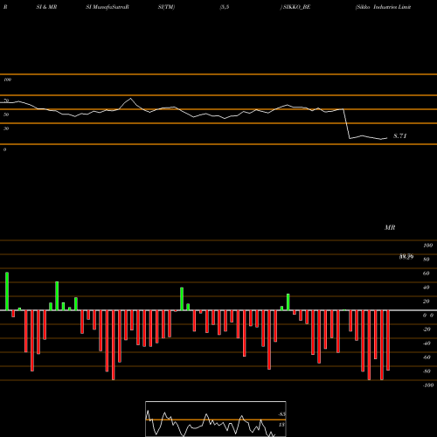437x437 pixels.
Task: Click the 'SIKKO_BE' symbol label
Action: (297, 7)
